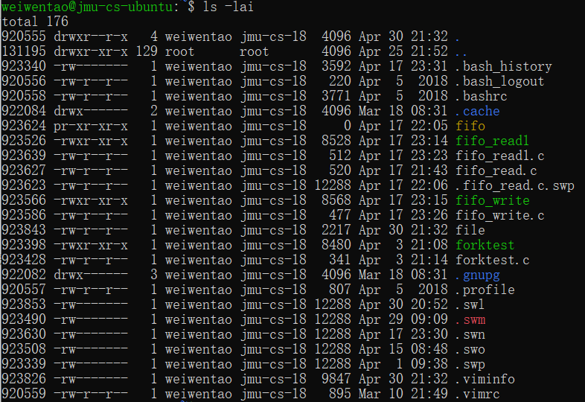585x402 pixels.
Task: Select the .swn filename
Action: click(x=470, y=335)
